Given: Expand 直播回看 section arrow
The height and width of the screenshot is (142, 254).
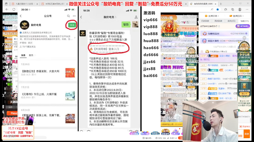Looking at the screenshot, I should coord(243,16).
